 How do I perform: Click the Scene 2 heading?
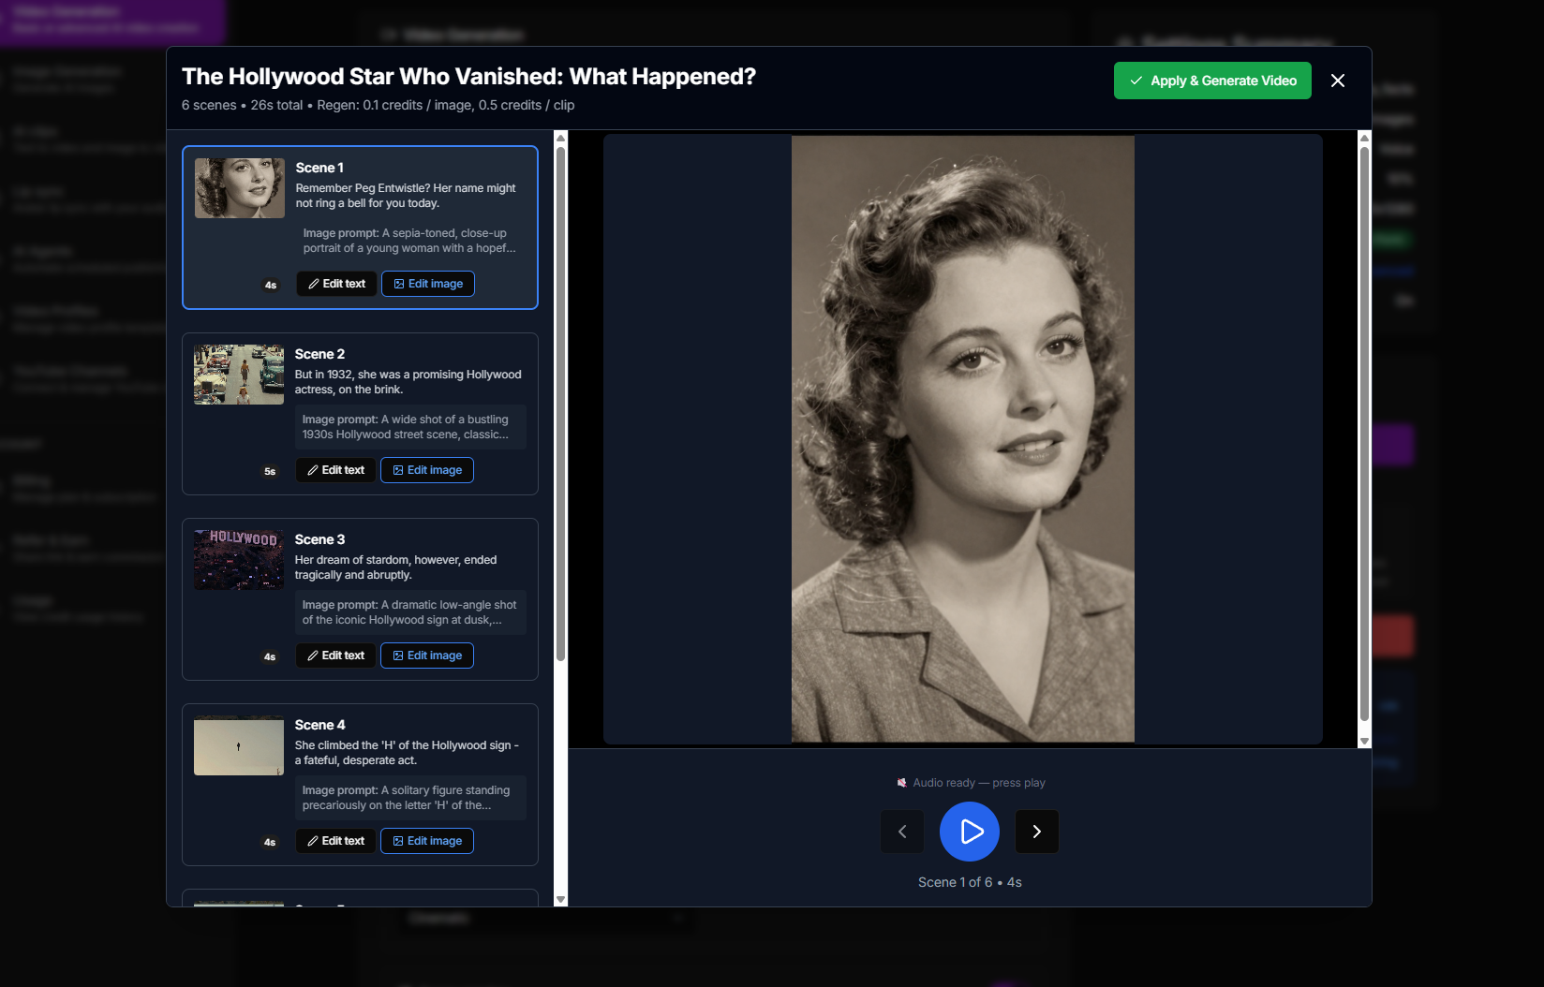(x=319, y=354)
